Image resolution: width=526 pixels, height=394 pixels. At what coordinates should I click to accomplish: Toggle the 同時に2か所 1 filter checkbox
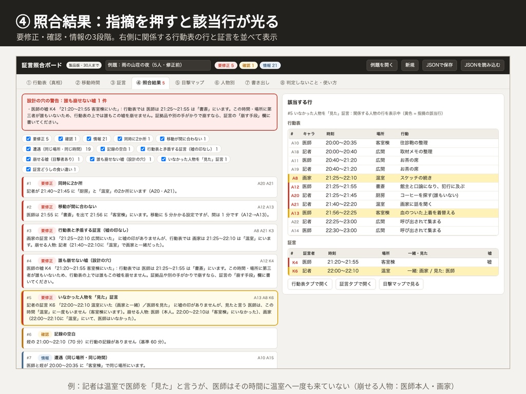pos(120,139)
